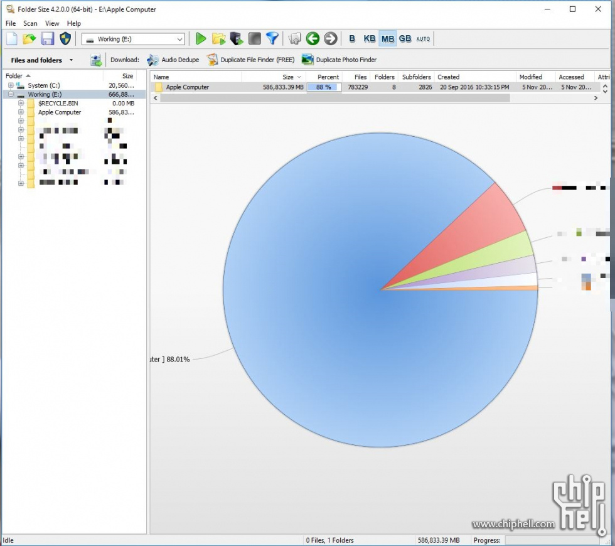Click the Folder Size app icon in title bar

pos(10,9)
